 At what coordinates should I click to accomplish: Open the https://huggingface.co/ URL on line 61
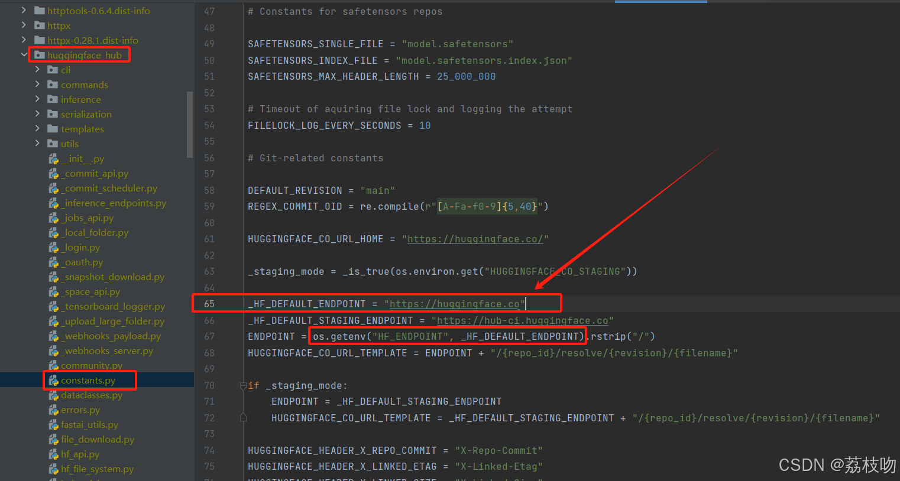pyautogui.click(x=475, y=239)
